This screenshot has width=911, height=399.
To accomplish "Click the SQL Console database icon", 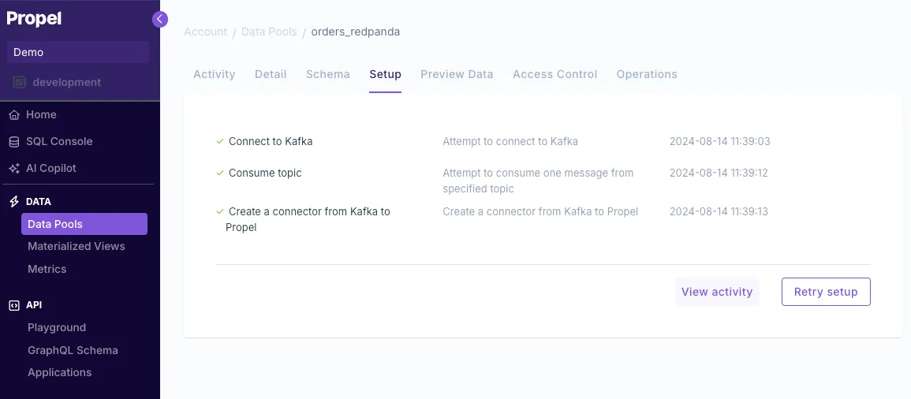I will point(14,142).
